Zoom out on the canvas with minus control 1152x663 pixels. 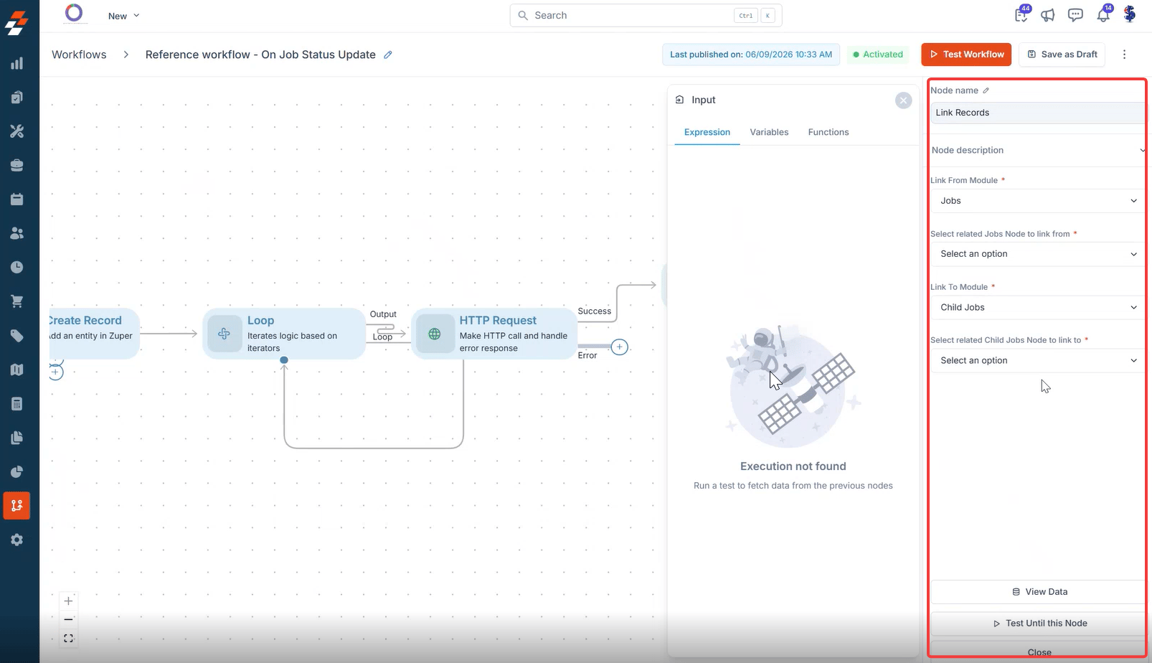[68, 620]
